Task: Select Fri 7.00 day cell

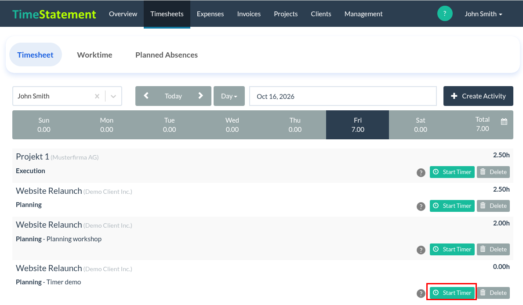Action: (x=358, y=125)
